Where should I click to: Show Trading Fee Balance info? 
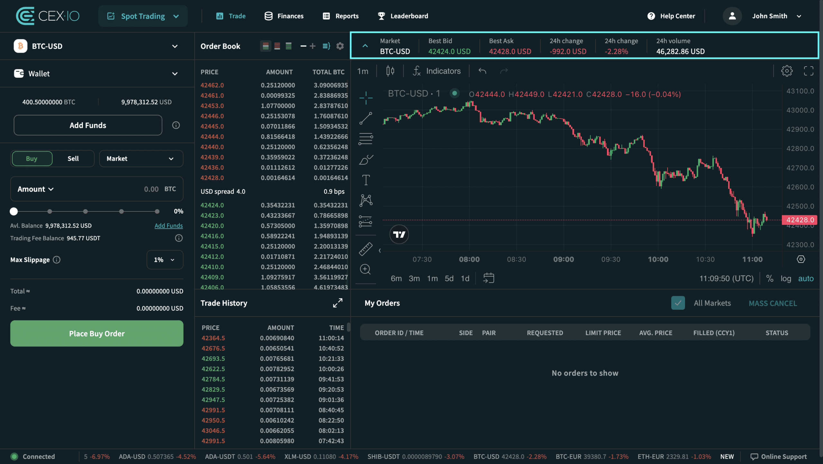[179, 238]
